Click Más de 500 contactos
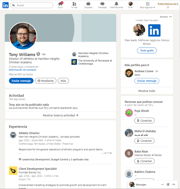The height and width of the screenshot is (189, 180). 21,74
